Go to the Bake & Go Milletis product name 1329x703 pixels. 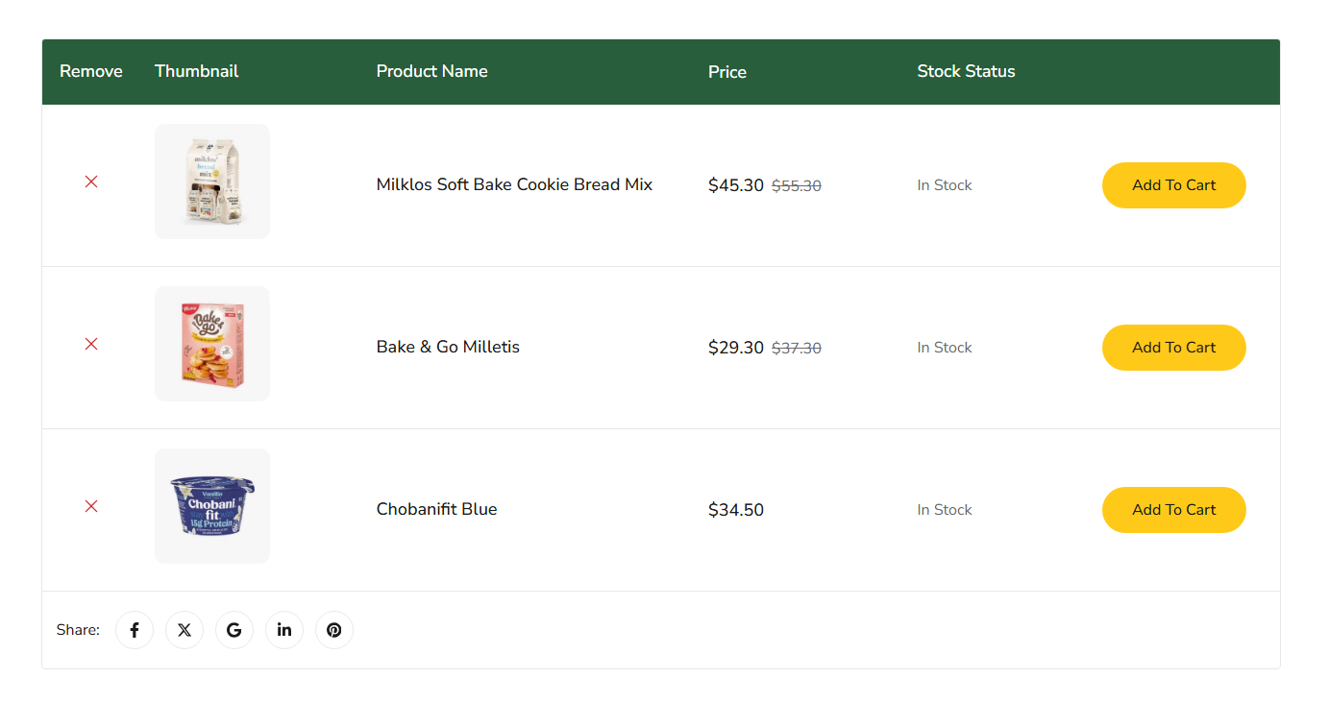448,347
